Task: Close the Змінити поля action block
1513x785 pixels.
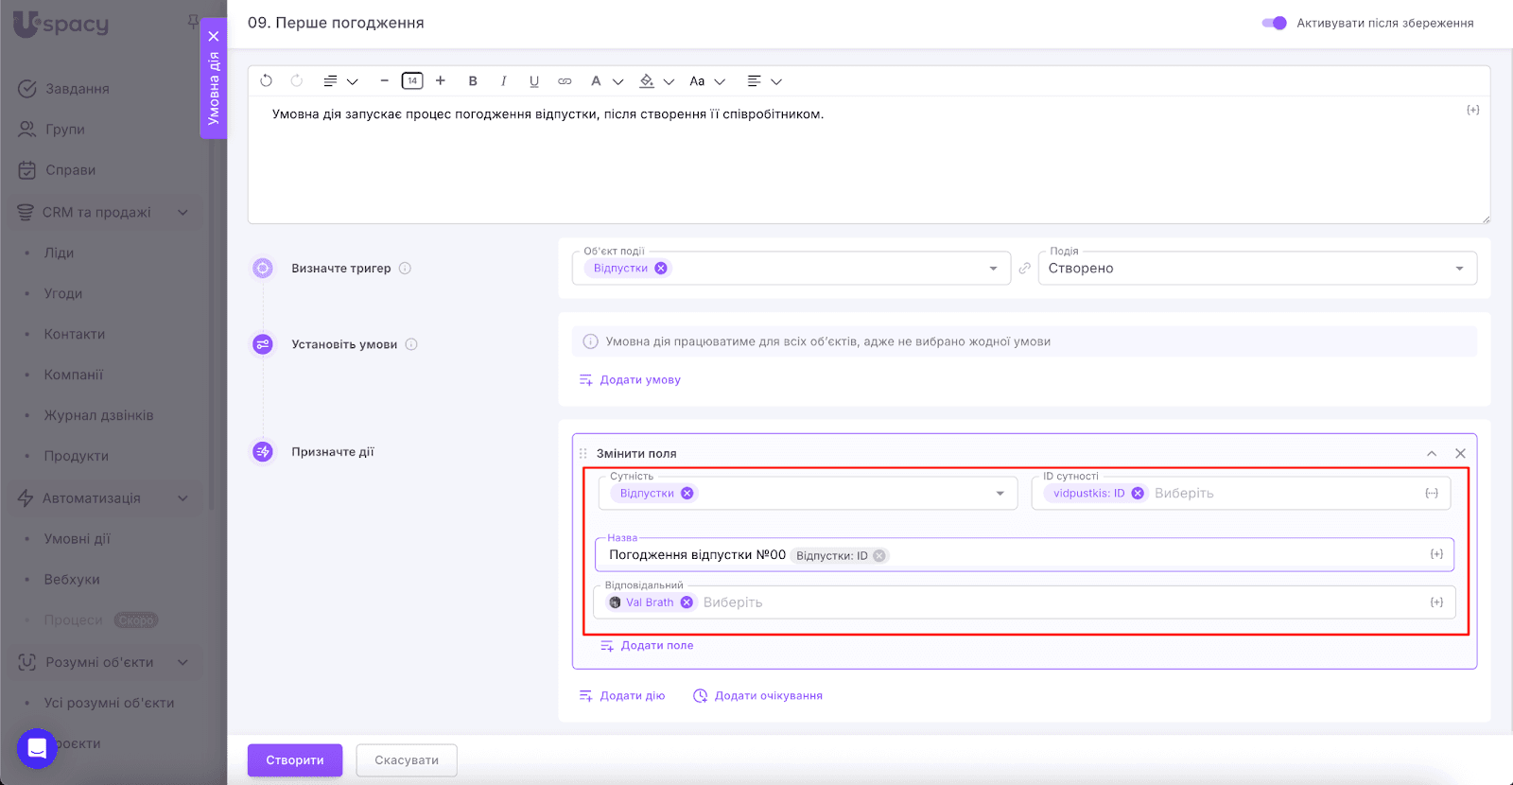Action: (1460, 454)
